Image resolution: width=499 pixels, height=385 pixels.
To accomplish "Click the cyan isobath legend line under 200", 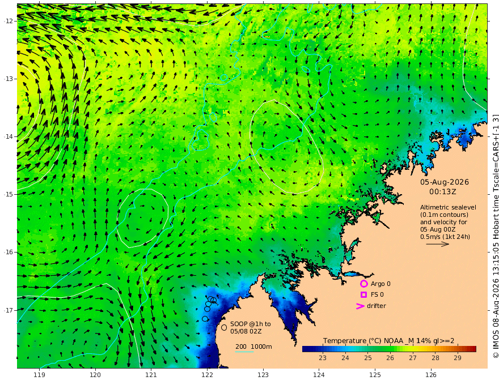I will click(x=244, y=352).
